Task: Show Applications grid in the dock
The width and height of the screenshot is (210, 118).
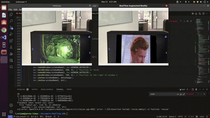Action: (x=4, y=114)
